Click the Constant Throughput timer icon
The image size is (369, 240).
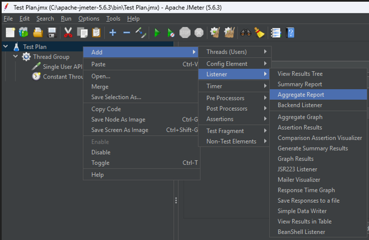coord(36,76)
